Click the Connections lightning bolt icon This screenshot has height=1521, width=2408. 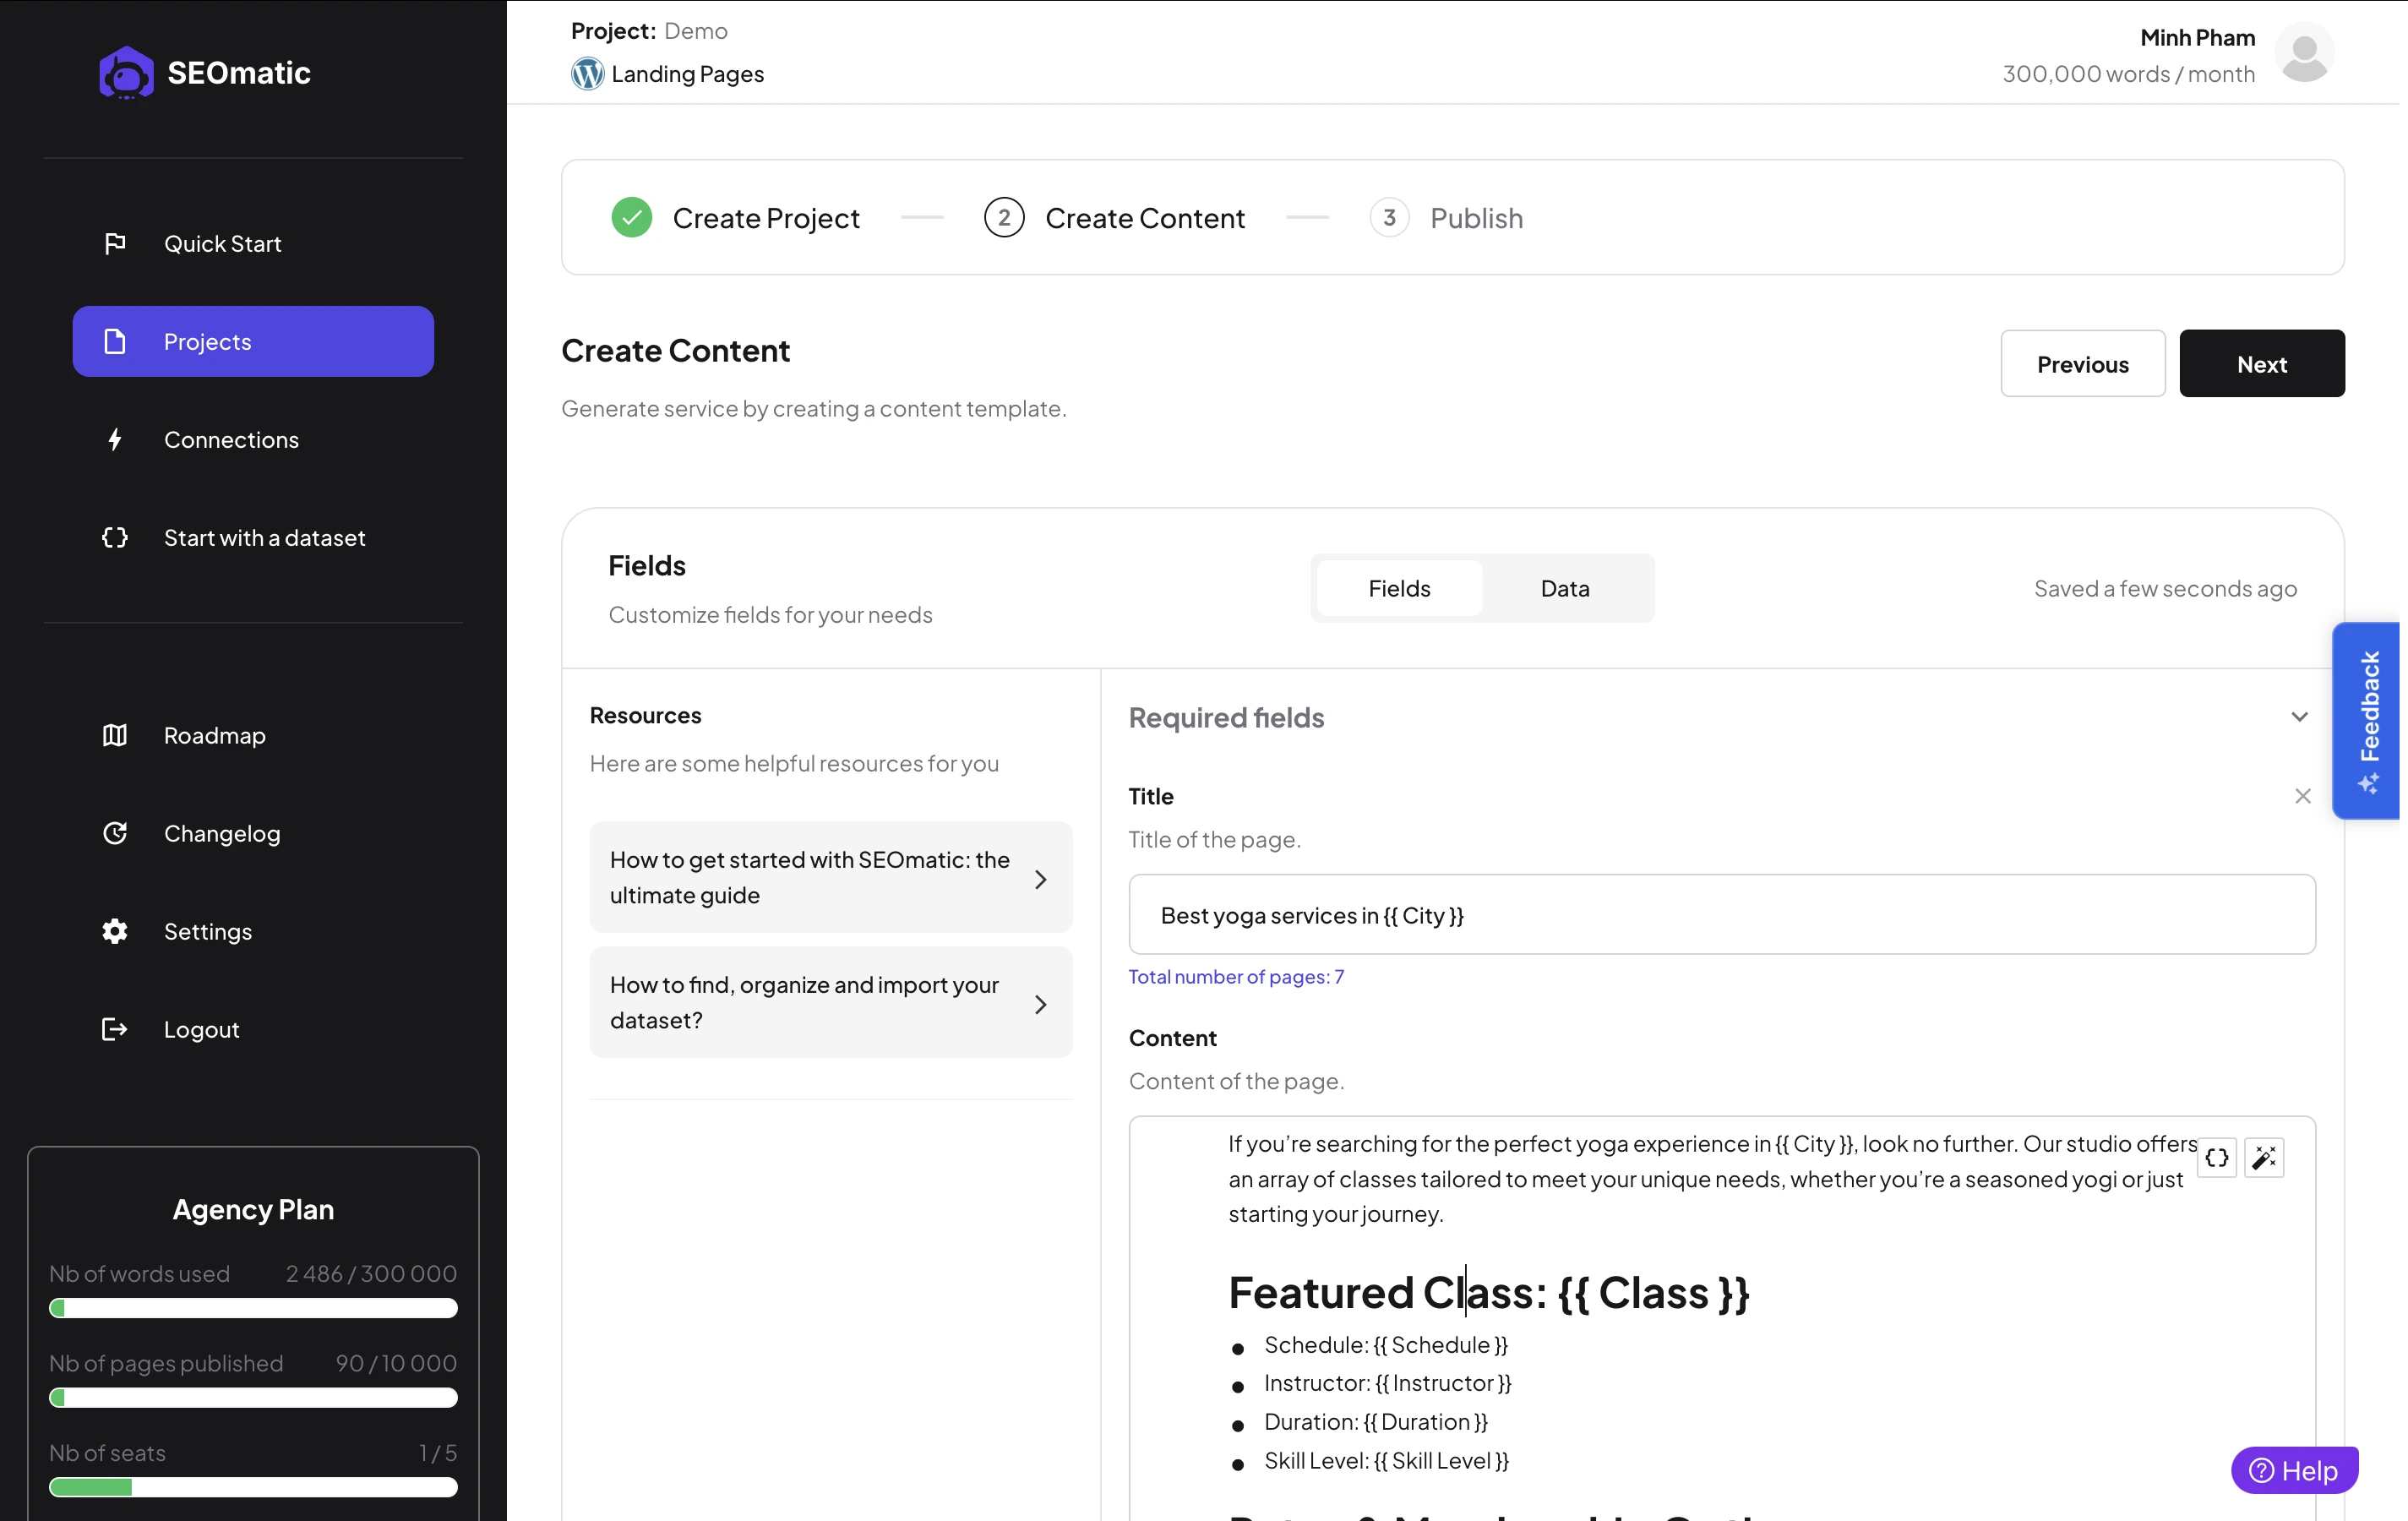(115, 439)
